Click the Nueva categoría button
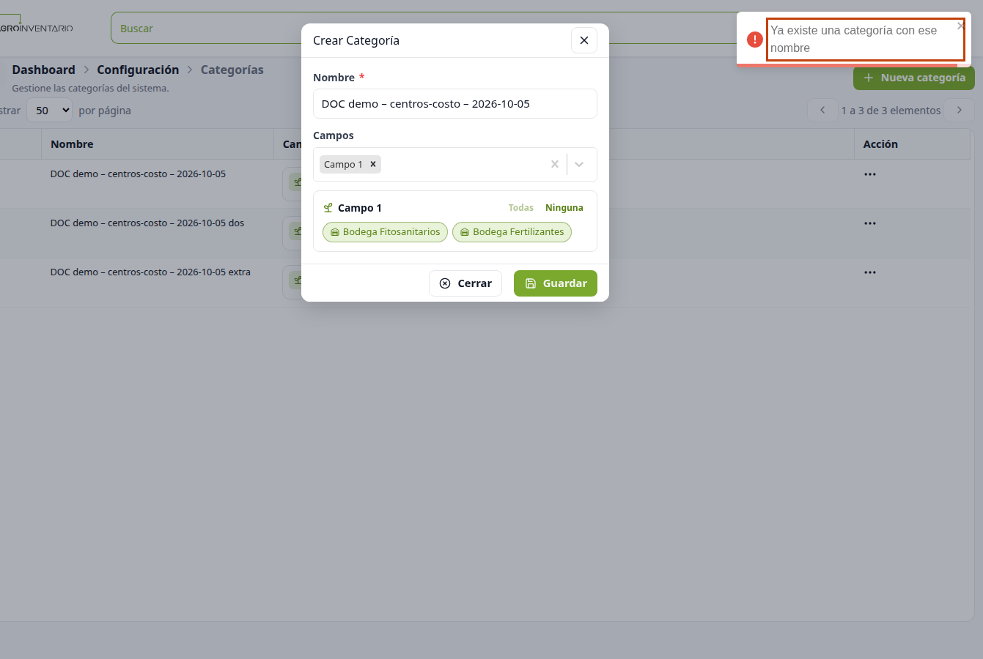This screenshot has width=983, height=659. coord(914,78)
